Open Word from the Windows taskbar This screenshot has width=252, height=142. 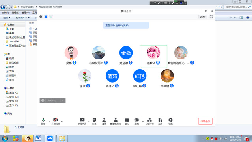(x=38, y=138)
